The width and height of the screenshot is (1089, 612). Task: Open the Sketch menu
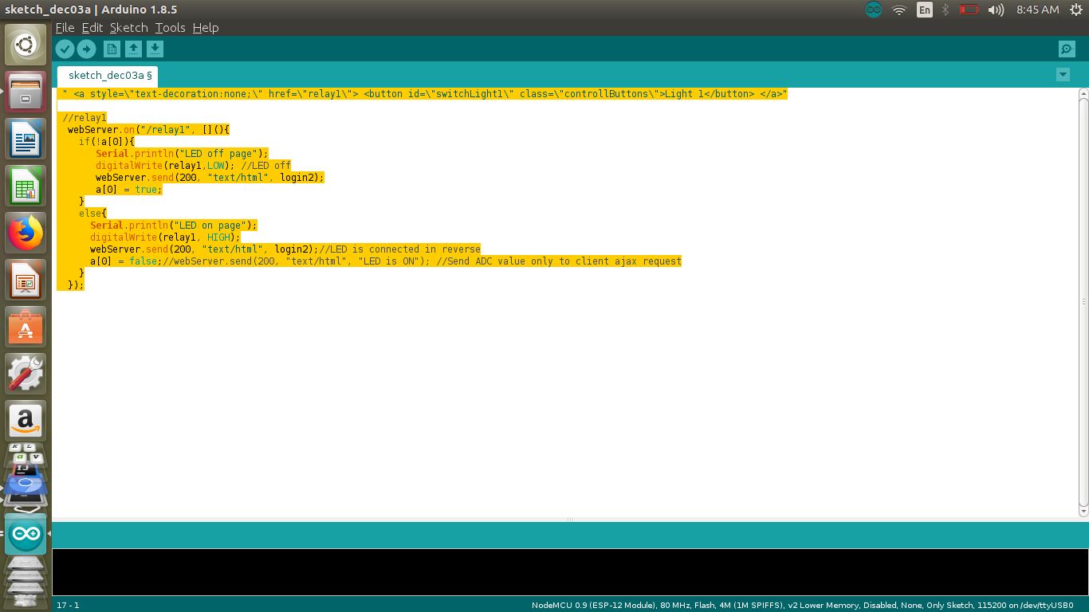coord(129,28)
